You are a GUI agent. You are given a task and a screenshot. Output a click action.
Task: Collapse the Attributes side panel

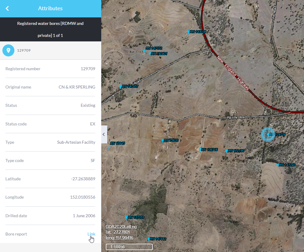[104, 134]
